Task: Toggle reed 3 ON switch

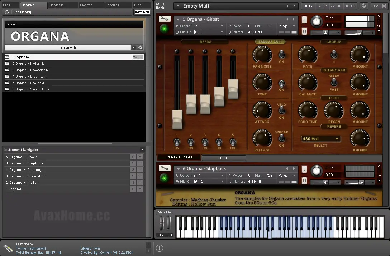Action: tap(205, 142)
